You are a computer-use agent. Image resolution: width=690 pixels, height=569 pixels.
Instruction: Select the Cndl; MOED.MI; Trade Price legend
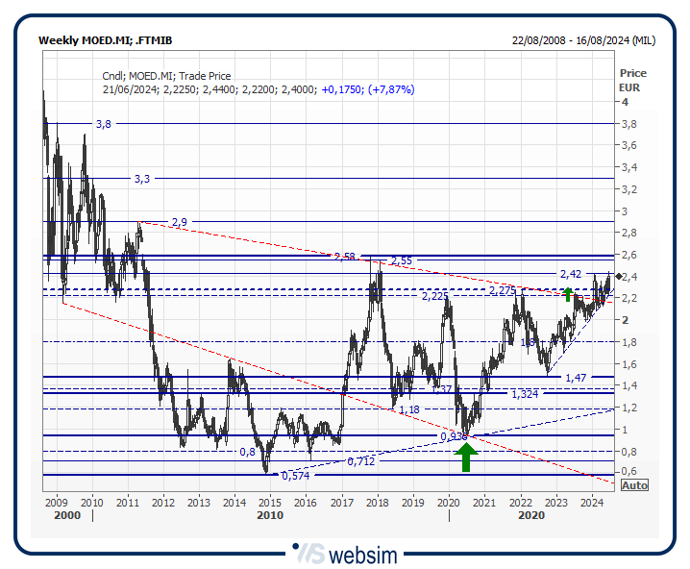[x=166, y=76]
